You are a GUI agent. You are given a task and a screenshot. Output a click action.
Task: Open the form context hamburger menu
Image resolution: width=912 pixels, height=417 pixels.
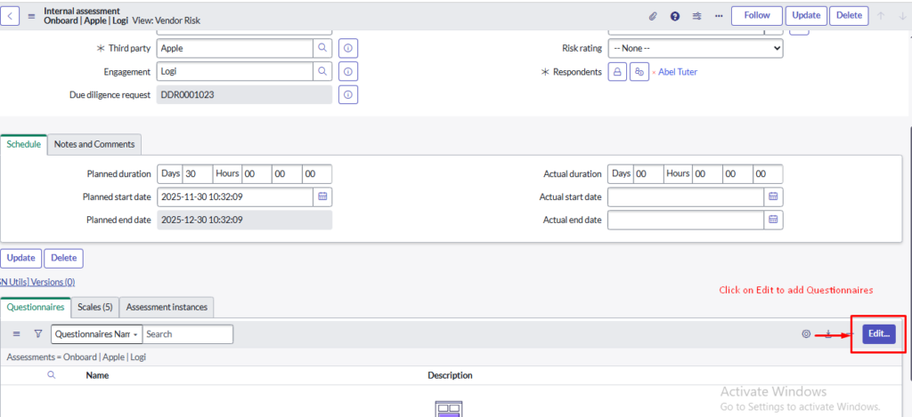(x=32, y=16)
